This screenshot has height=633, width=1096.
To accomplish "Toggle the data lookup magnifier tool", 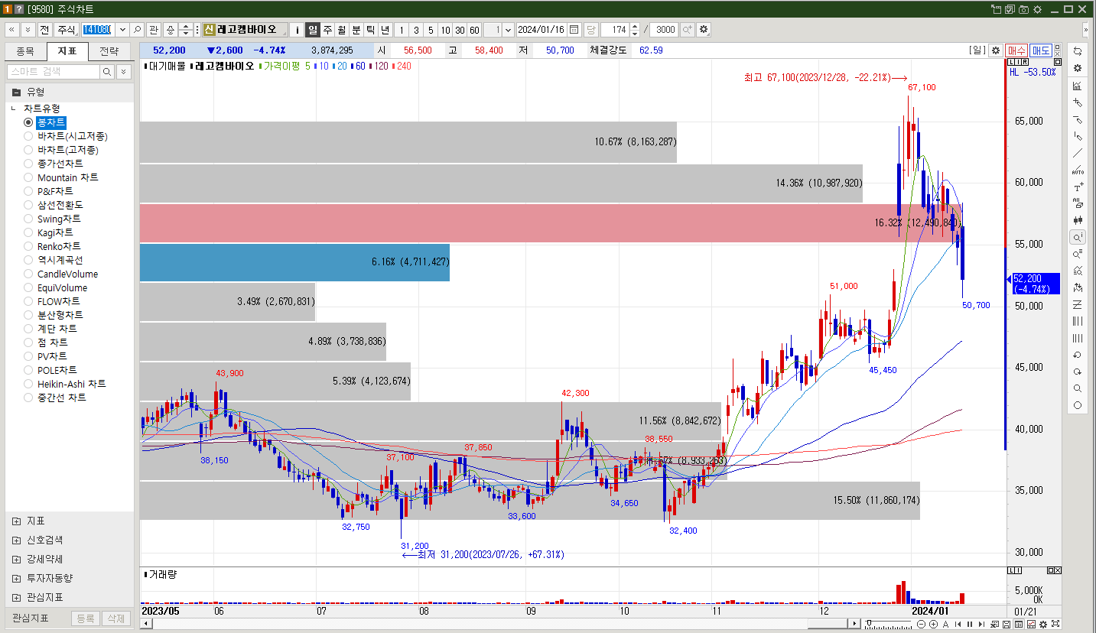I will (1078, 237).
